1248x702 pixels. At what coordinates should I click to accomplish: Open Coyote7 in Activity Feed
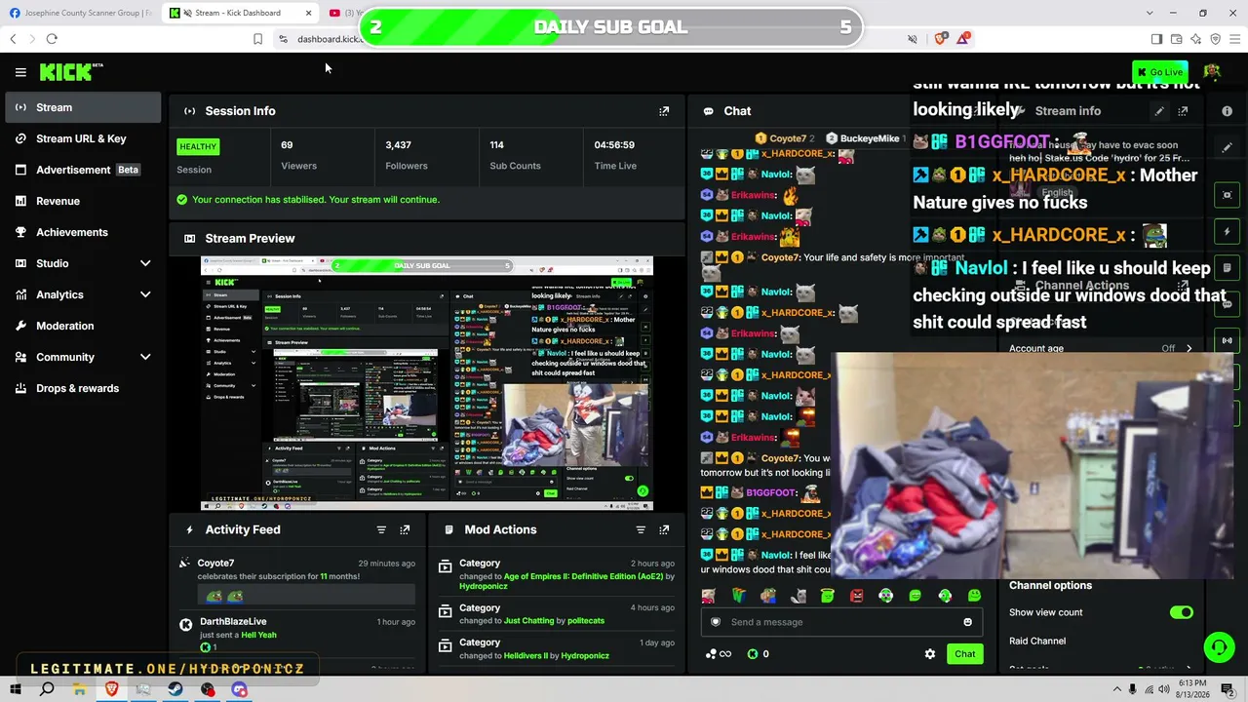(215, 563)
